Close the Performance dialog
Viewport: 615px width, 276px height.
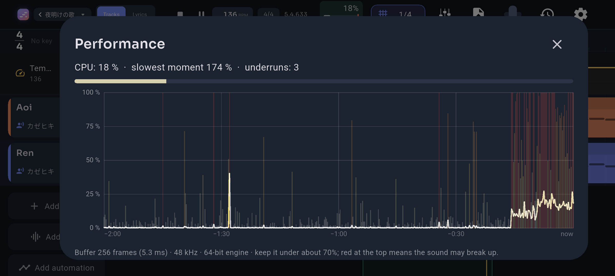pos(557,44)
